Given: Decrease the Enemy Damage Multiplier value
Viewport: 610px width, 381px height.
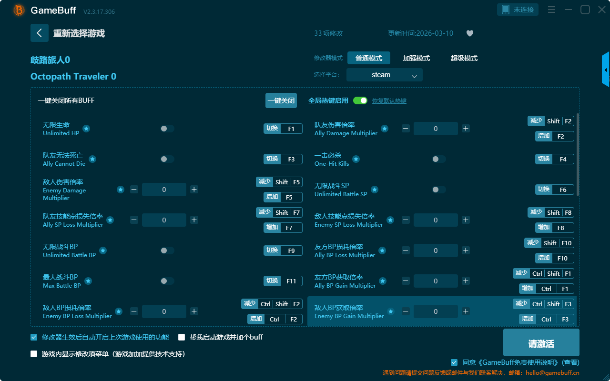Looking at the screenshot, I should 134,190.
